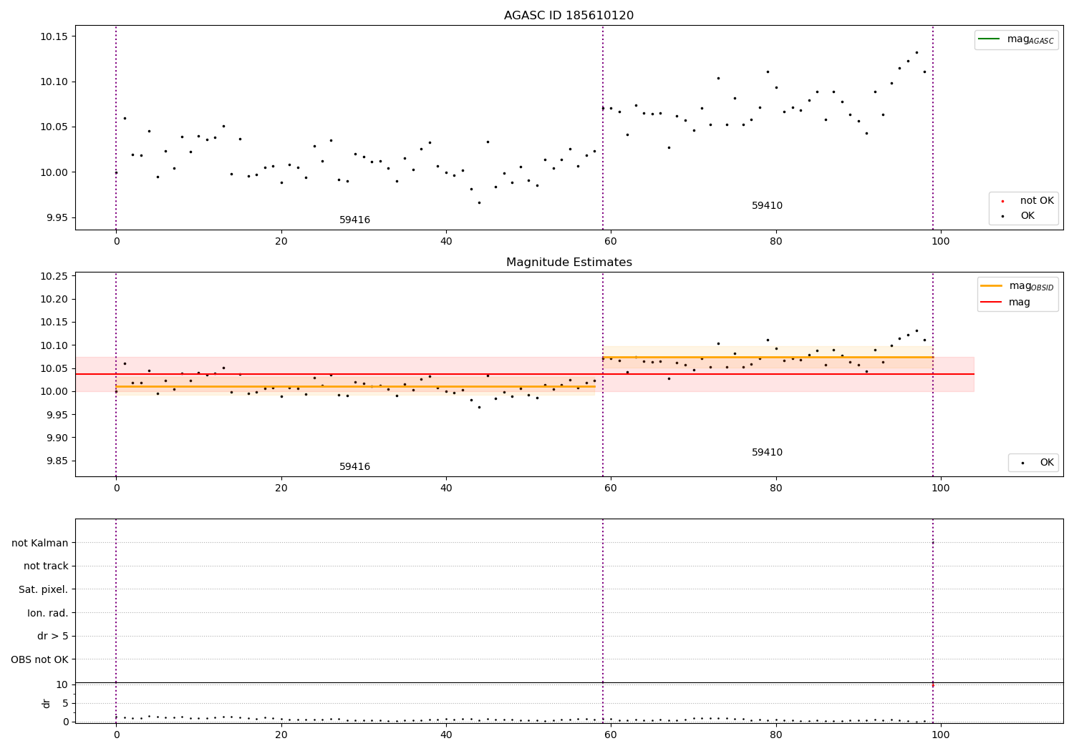Click the 'Sat. pixel.' axis label

[44, 589]
